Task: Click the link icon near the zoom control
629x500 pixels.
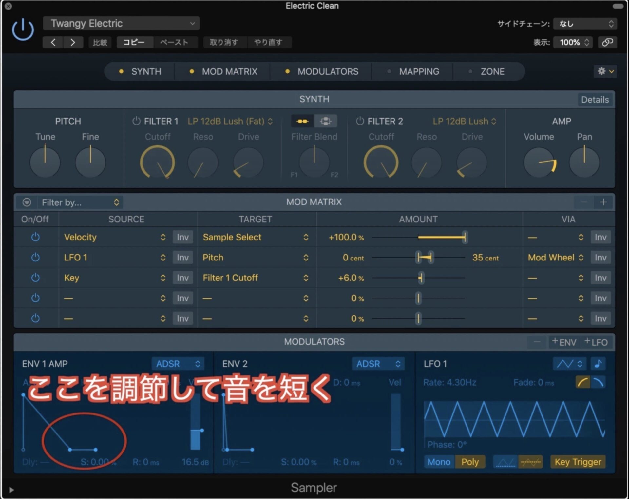Action: point(608,42)
